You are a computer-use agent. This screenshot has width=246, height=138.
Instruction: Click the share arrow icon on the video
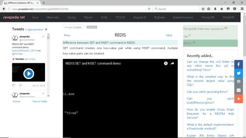tap(172, 63)
